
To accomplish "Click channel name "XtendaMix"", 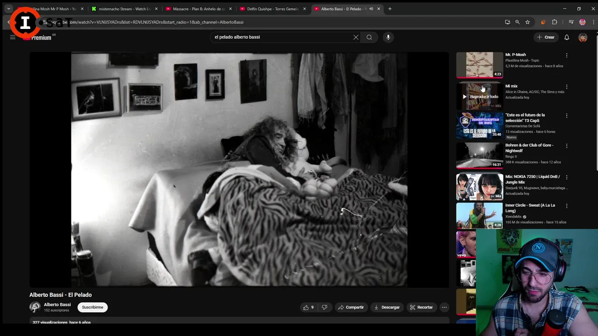I will [513, 217].
